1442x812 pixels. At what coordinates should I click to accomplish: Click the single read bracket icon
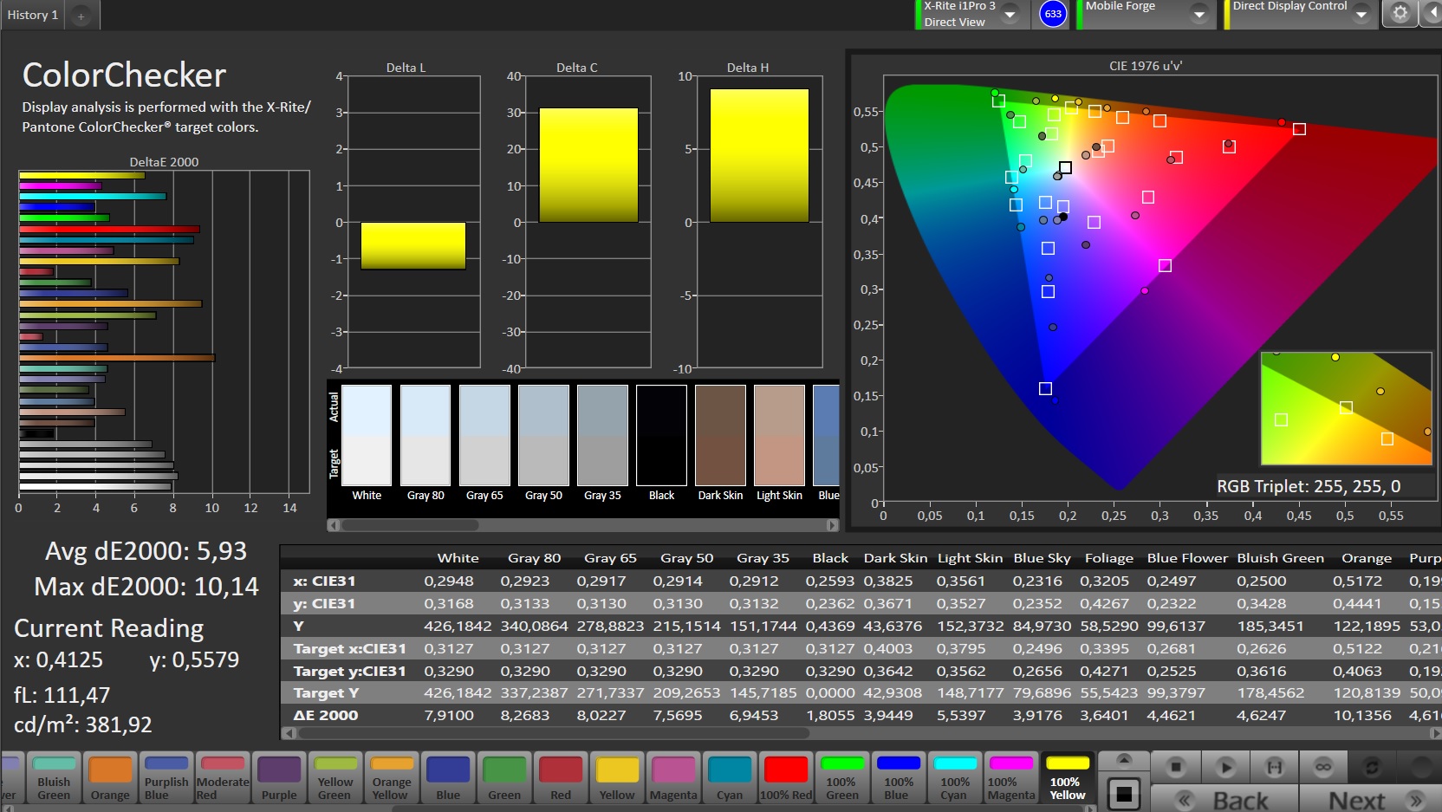point(1274,767)
